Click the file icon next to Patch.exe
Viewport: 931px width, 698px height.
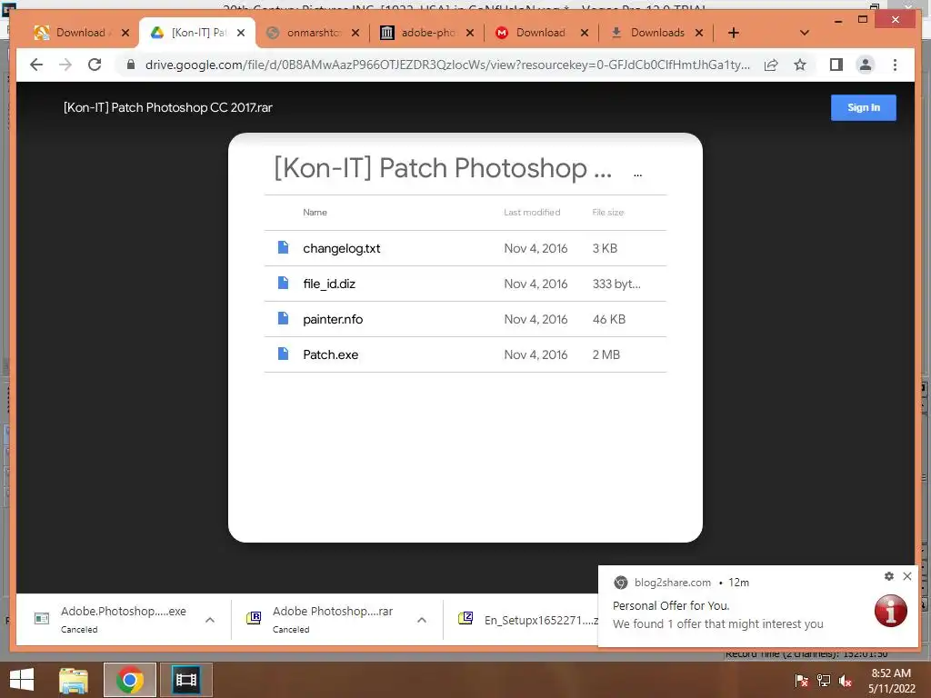[284, 354]
